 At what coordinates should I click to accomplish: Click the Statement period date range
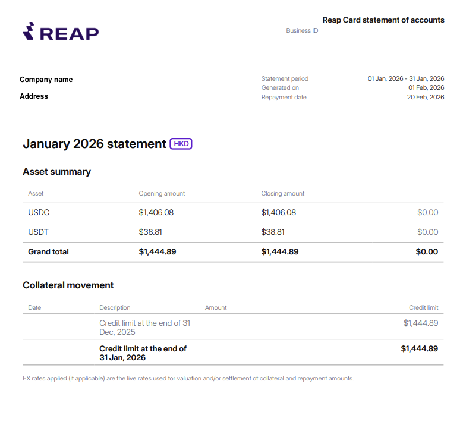pyautogui.click(x=406, y=78)
